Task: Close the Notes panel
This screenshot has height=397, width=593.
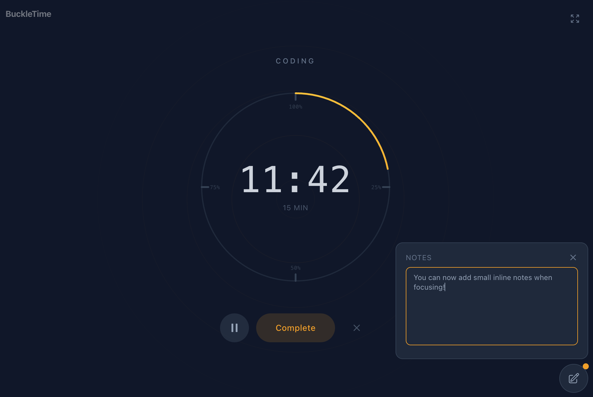Action: tap(573, 257)
